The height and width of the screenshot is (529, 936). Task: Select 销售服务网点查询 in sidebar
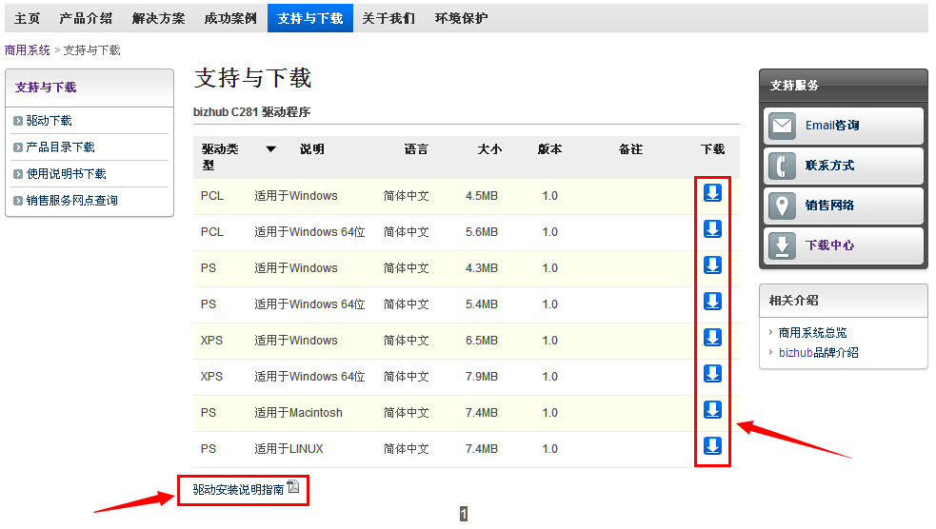72,201
